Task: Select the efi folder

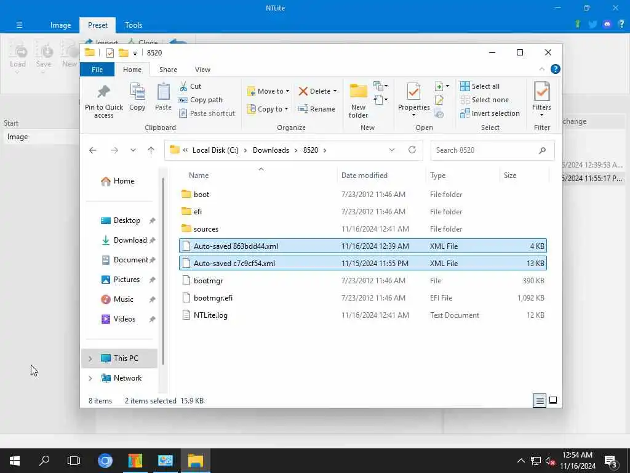Action: point(362,212)
